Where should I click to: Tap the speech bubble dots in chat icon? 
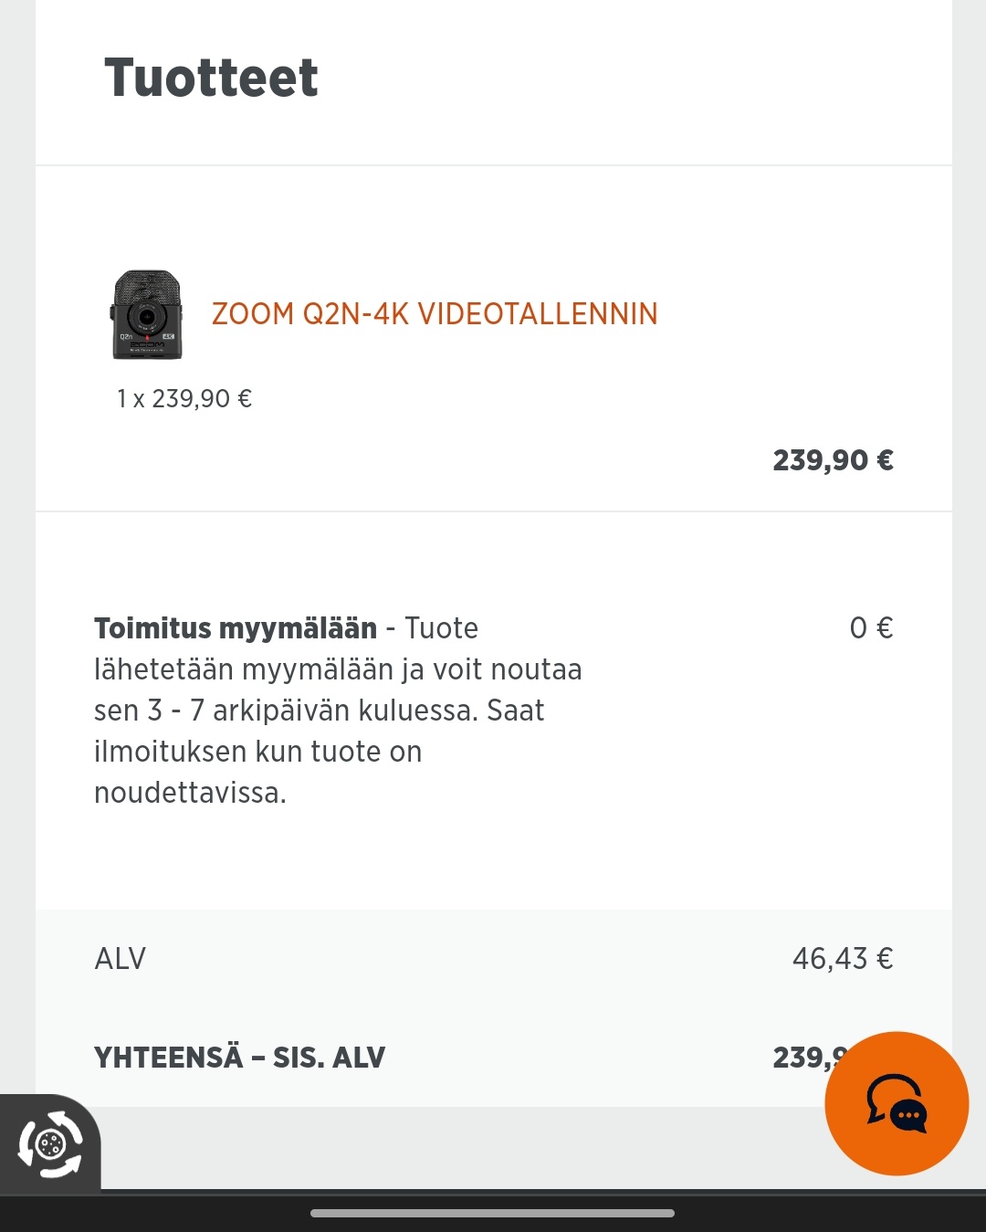point(909,1115)
